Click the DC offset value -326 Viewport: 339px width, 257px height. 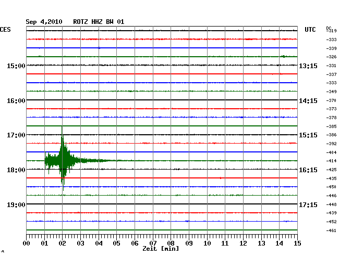click(x=331, y=57)
